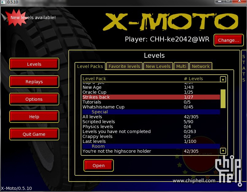Switch to the New Levels tab
This screenshot has height=192, width=247.
[x=158, y=66]
